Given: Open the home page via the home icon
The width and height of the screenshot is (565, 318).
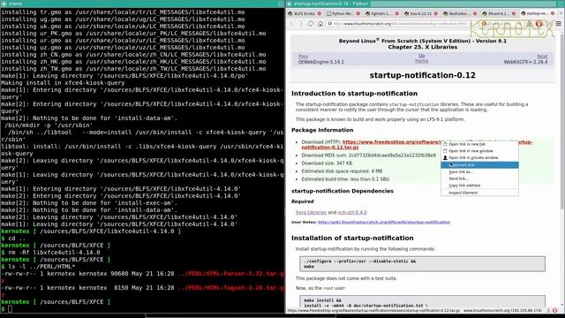Looking at the screenshot, I should click(x=320, y=24).
